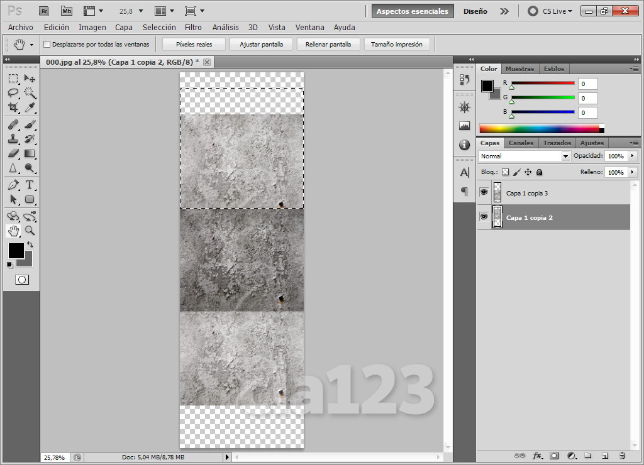Open the Paragraph panel icon
The width and height of the screenshot is (644, 465).
(x=465, y=191)
